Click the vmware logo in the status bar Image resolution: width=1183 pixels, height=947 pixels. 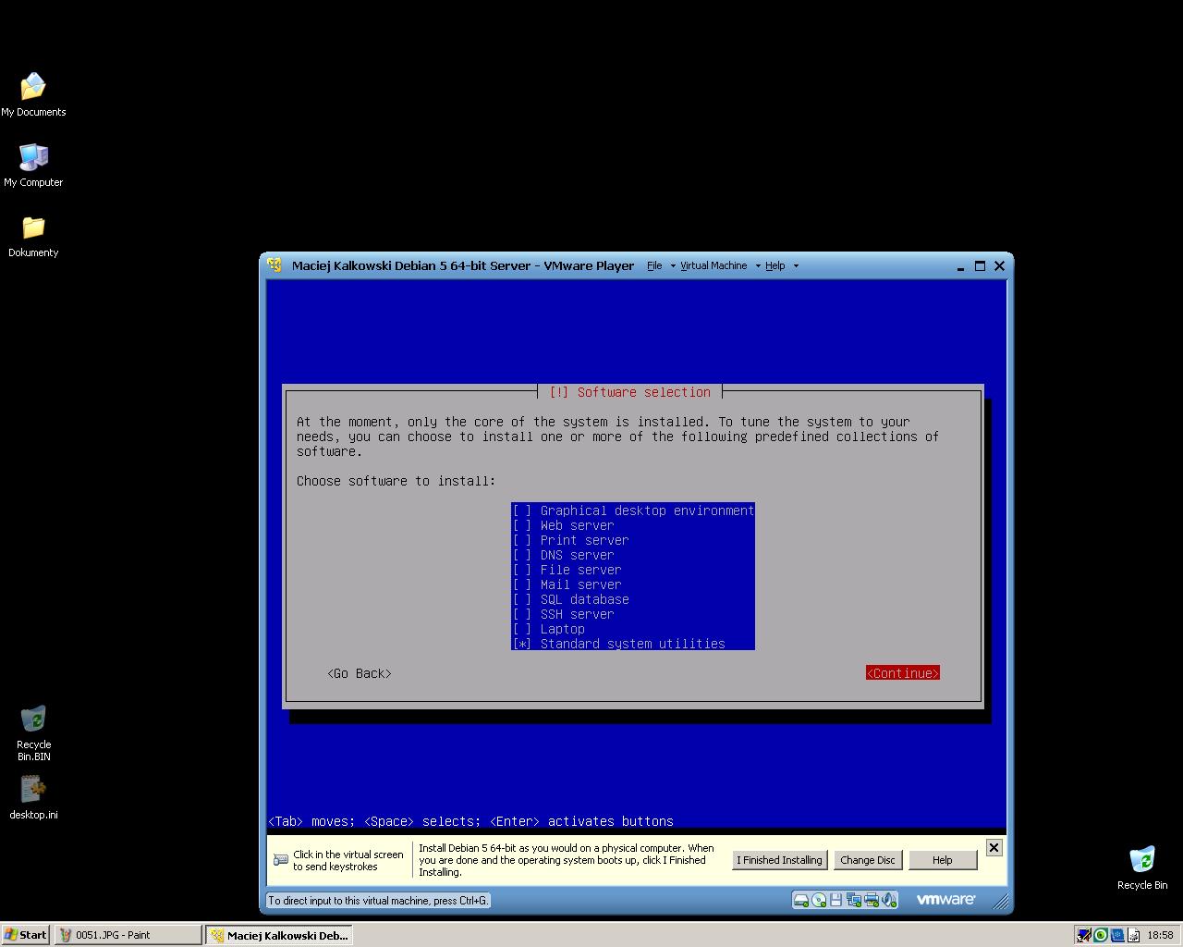(x=945, y=899)
